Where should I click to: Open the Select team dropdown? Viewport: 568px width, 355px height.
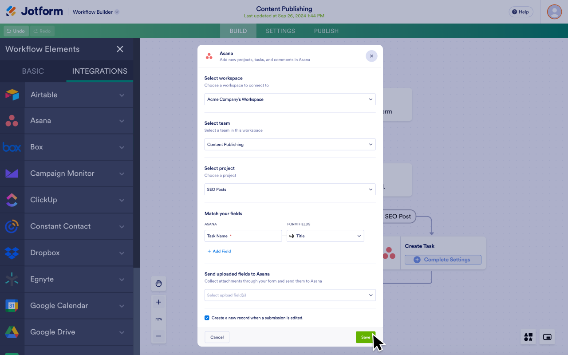click(x=290, y=144)
